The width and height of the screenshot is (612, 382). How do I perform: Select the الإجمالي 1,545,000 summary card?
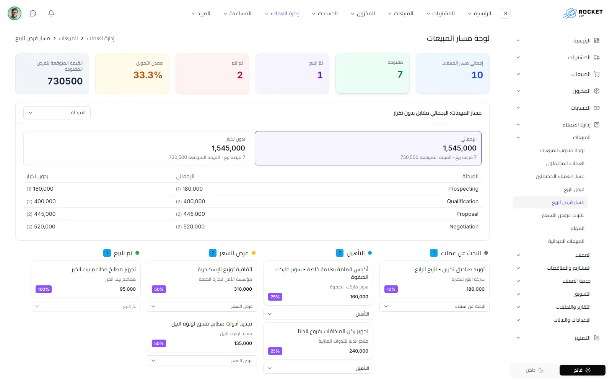(x=368, y=148)
